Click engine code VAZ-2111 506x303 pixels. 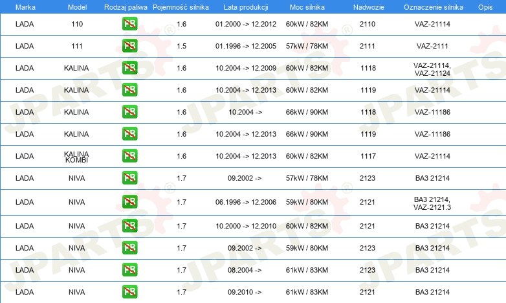pyautogui.click(x=432, y=46)
